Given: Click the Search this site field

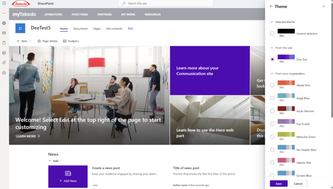Looking at the screenshot, I should [x=166, y=3].
